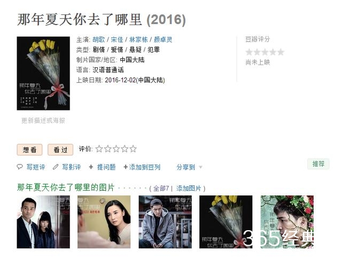
Task: View all photos via 全部7 link
Action: click(161, 188)
